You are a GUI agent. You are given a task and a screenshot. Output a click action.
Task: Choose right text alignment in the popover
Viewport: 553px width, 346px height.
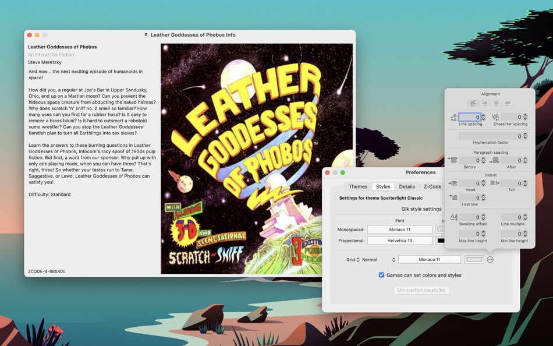point(484,103)
